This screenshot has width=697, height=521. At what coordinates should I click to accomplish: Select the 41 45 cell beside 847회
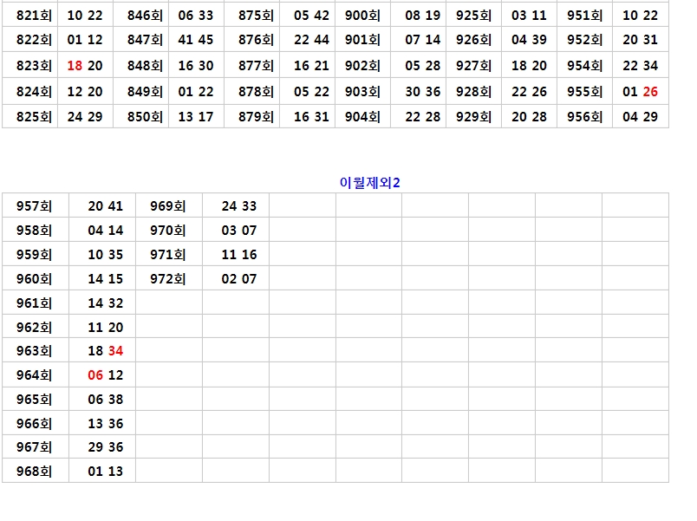(x=195, y=40)
